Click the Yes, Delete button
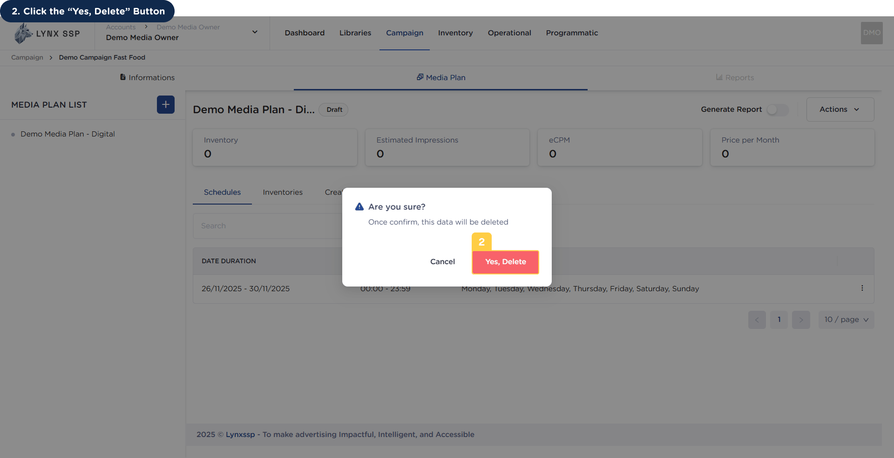The width and height of the screenshot is (894, 458). [x=505, y=262]
